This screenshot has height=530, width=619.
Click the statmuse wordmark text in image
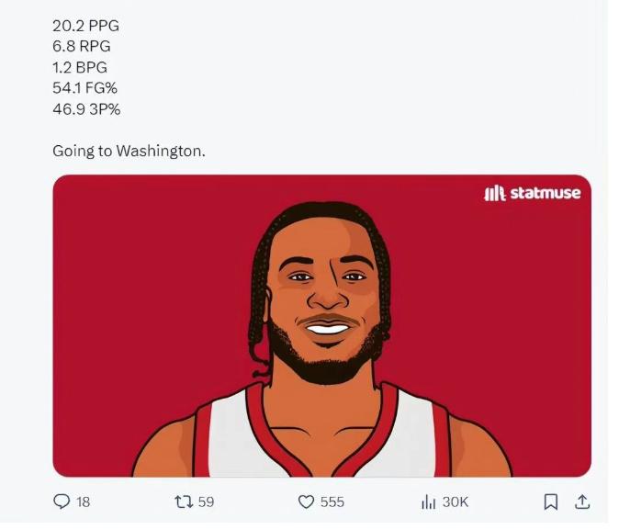pos(546,193)
